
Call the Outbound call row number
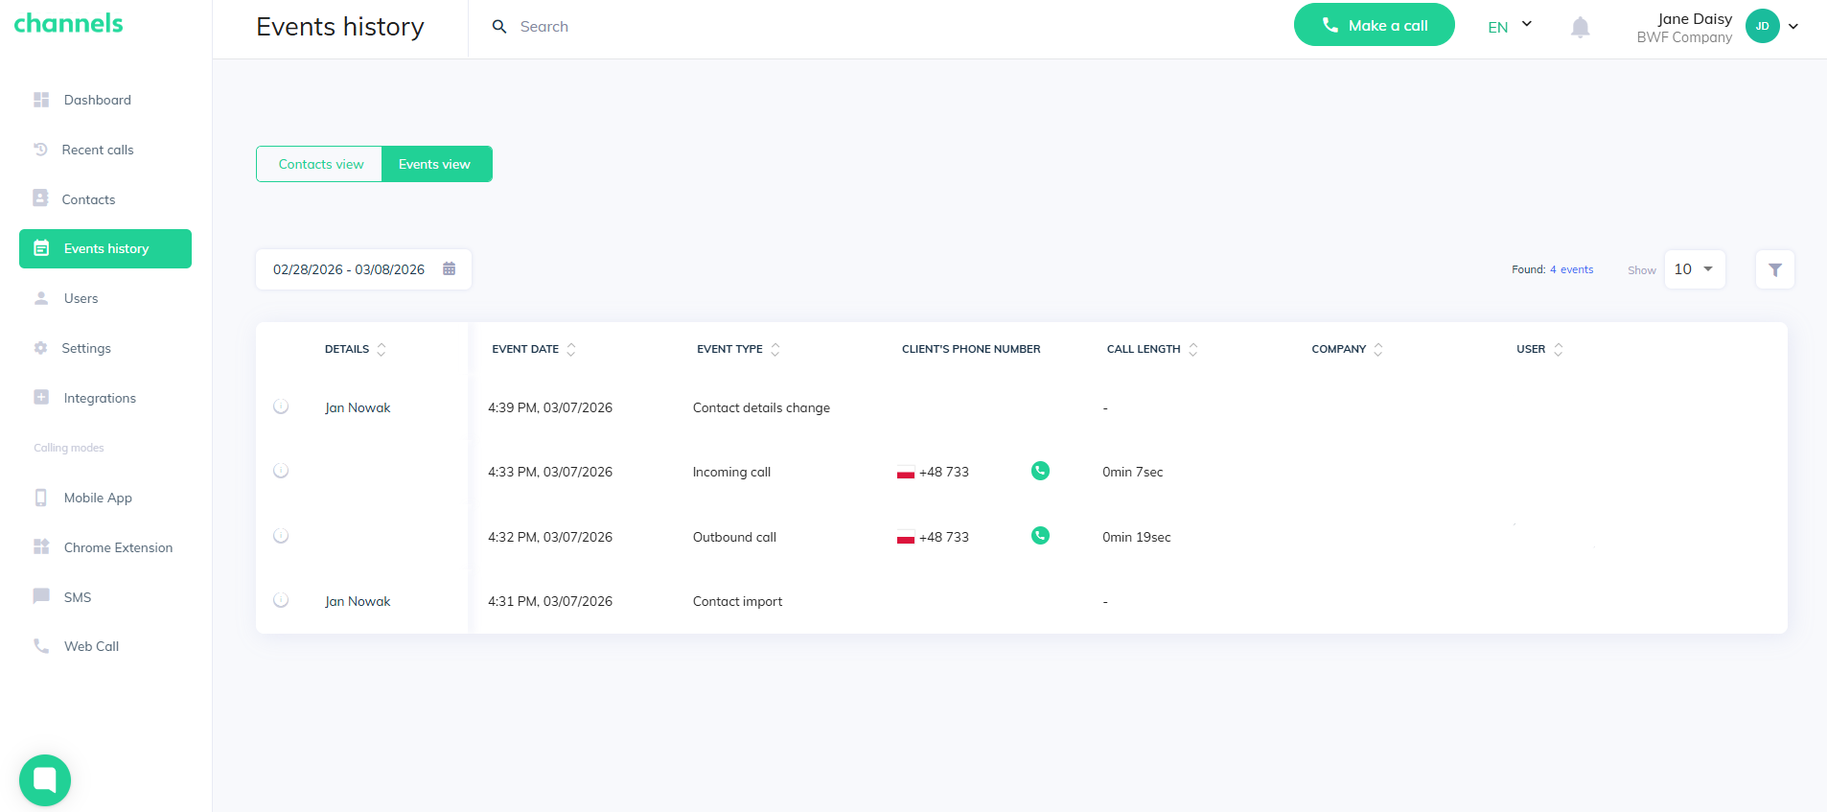click(x=1040, y=536)
